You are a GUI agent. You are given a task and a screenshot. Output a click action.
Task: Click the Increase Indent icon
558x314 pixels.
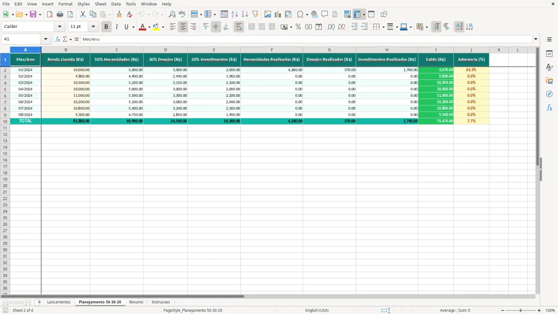click(354, 27)
